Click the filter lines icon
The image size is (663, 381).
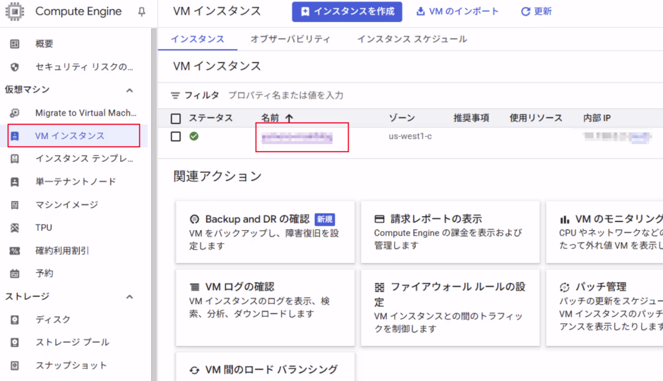pyautogui.click(x=175, y=96)
